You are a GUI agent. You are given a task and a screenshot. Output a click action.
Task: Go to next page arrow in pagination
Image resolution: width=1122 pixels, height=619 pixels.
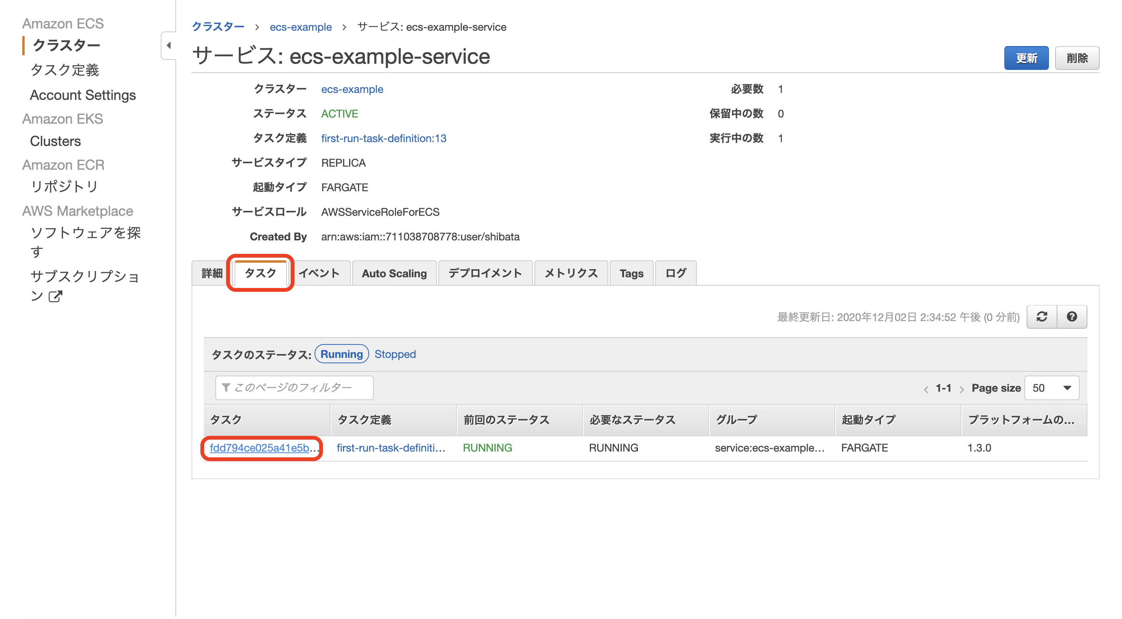[x=961, y=389]
